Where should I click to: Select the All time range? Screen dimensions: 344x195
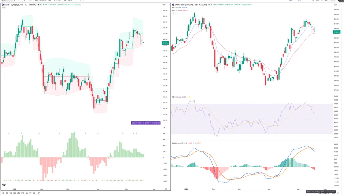point(34,193)
